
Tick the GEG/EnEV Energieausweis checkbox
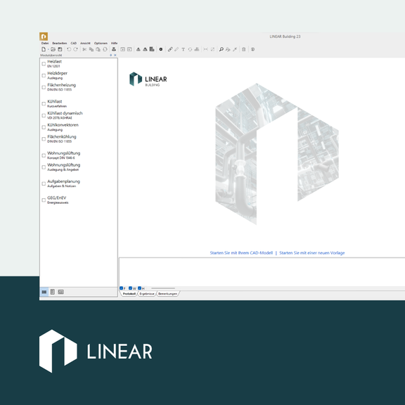coord(44,200)
